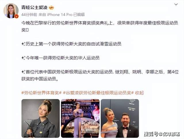Image resolution: width=184 pixels, height=139 pixels.
Task: Open hashtag #谷爱凌获劳伦斯最佳极限运动员奖#
Action: coord(98,93)
